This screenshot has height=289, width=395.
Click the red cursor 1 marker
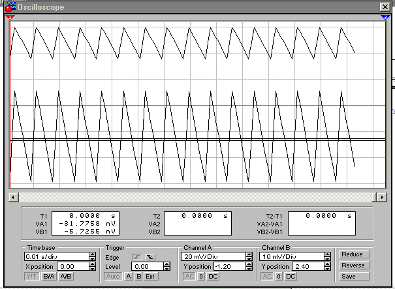tap(10, 17)
